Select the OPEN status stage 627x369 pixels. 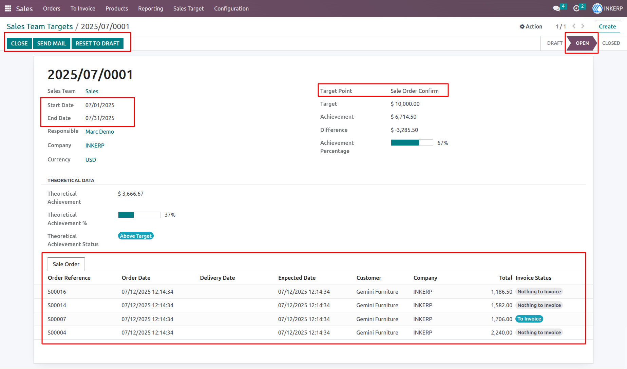582,43
